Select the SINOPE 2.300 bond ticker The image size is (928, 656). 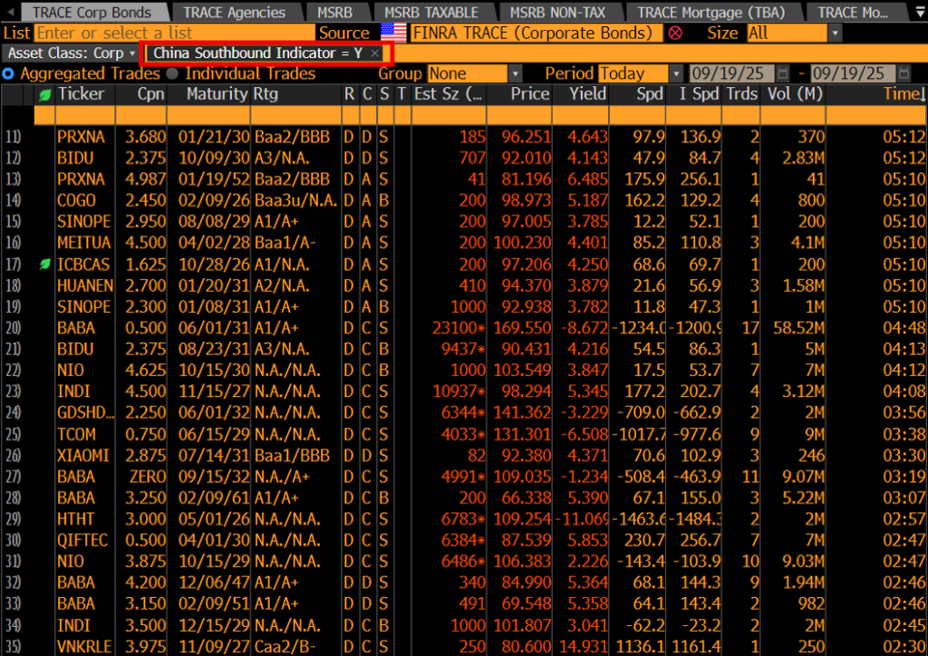click(84, 307)
